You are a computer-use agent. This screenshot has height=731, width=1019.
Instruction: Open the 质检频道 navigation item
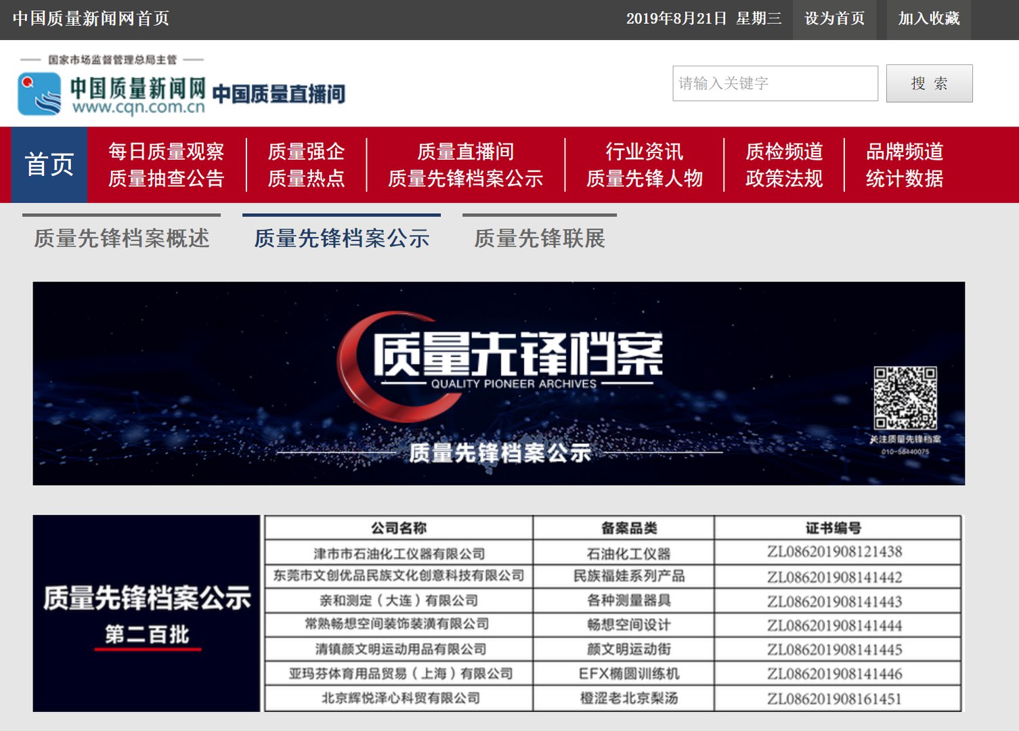pyautogui.click(x=783, y=151)
